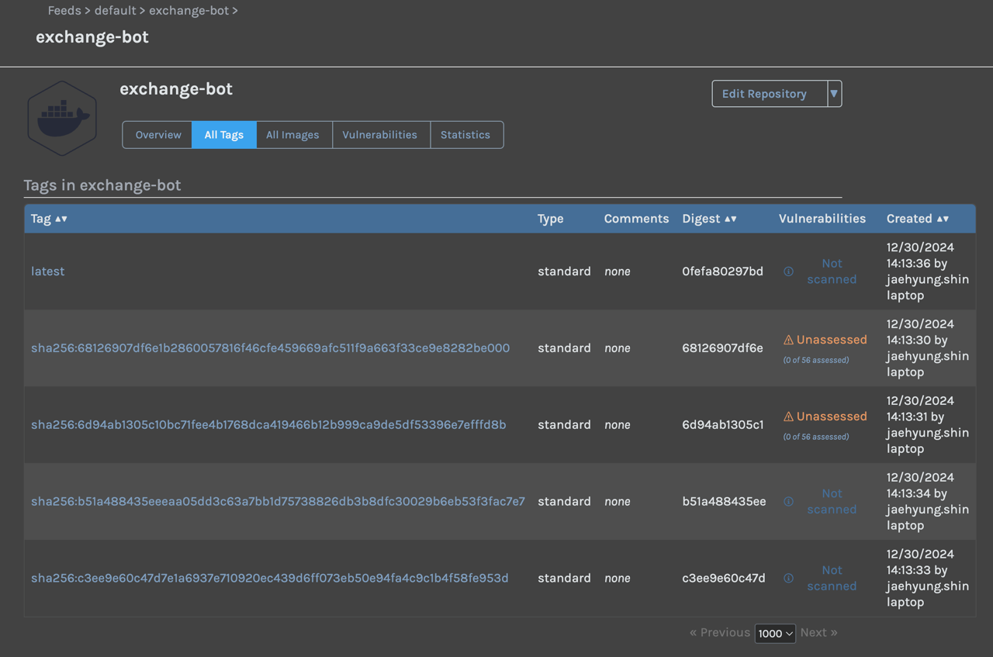Click digest 68126907df6e cell
Viewport: 993px width, 657px height.
[723, 348]
